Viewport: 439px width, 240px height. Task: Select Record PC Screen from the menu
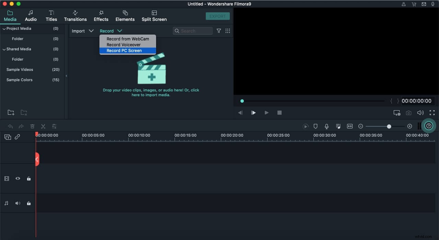coord(124,50)
